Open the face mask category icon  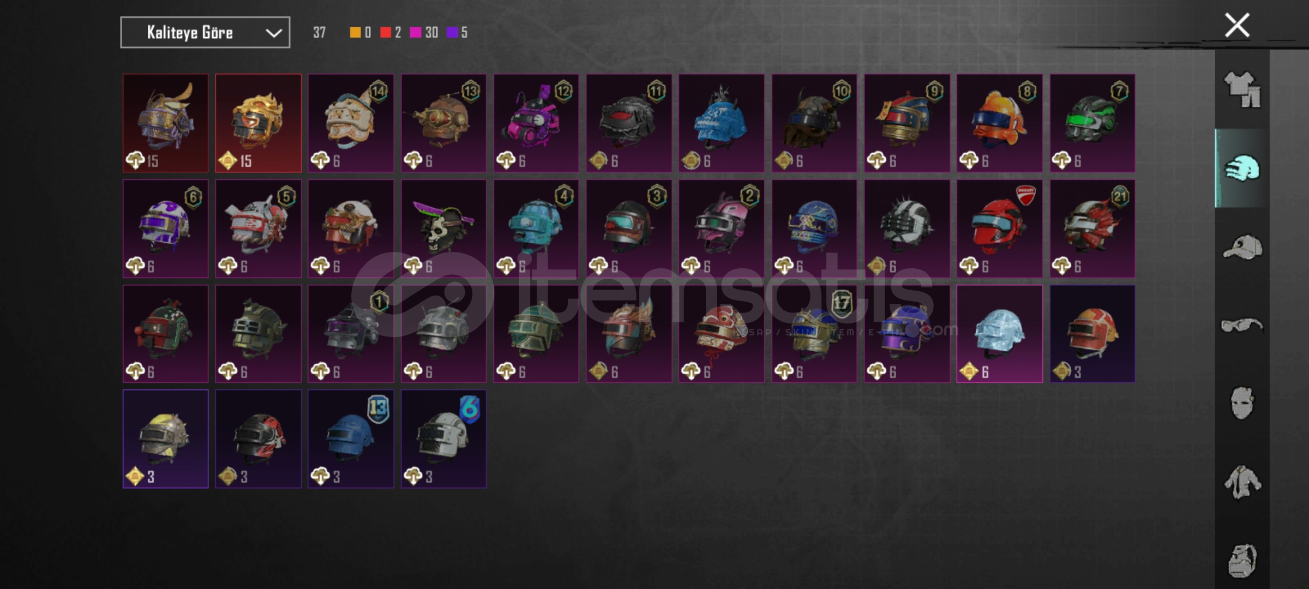[x=1242, y=403]
